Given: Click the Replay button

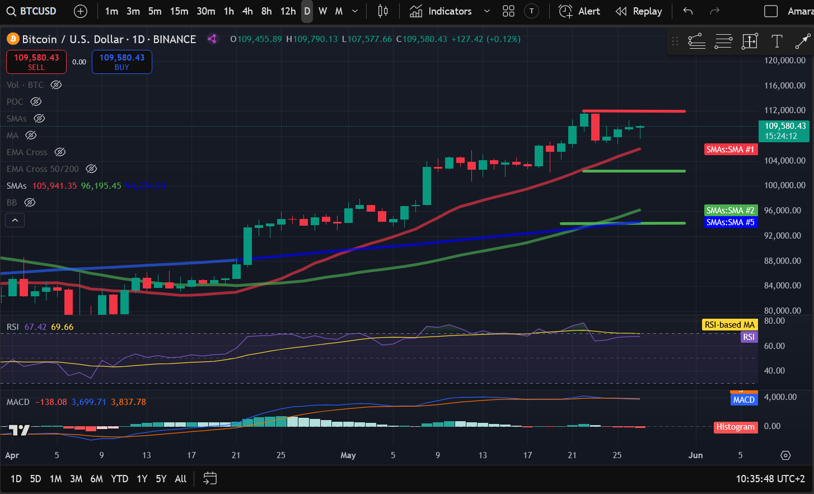Looking at the screenshot, I should (639, 11).
